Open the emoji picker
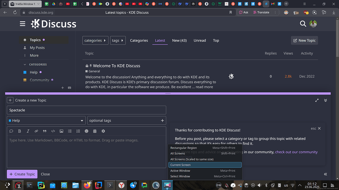The height and width of the screenshot is (190, 339). point(86,131)
